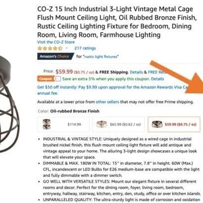Select the $59.99 oil-rubbed bronze option
Screen dimensions: 203x203
(174, 124)
